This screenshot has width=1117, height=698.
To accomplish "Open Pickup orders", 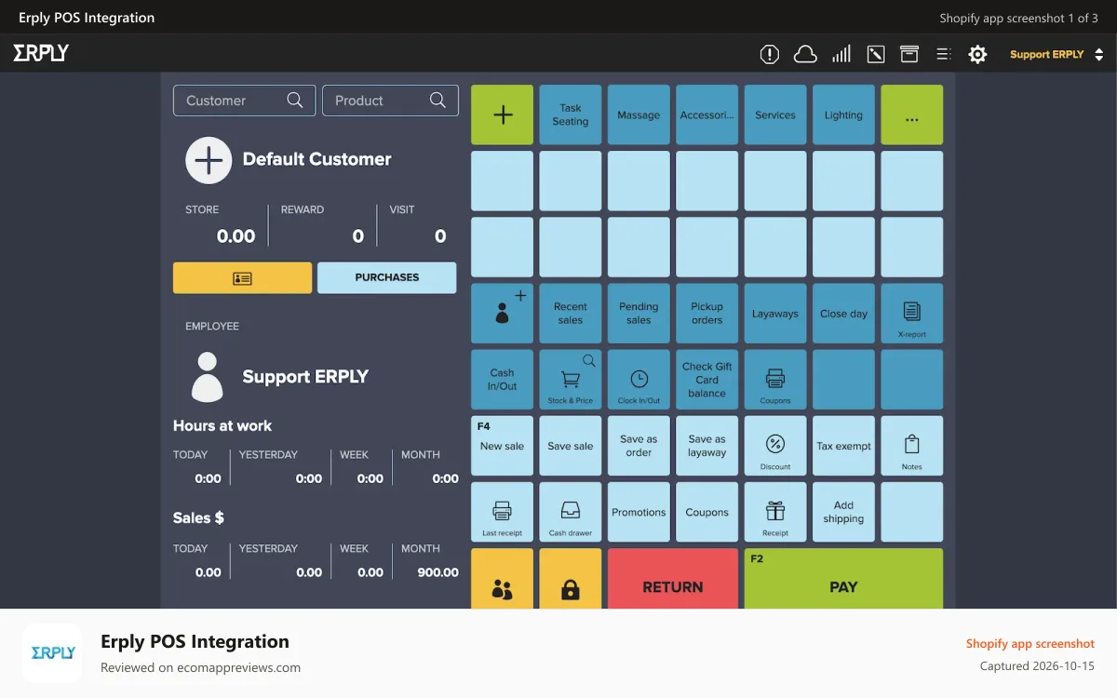I will (x=707, y=314).
